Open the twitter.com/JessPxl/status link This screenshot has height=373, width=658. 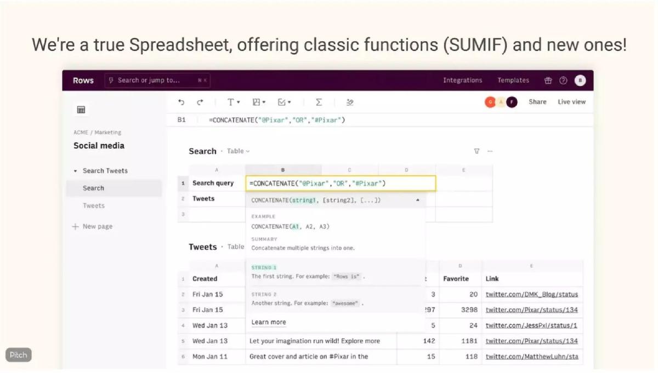click(x=532, y=325)
